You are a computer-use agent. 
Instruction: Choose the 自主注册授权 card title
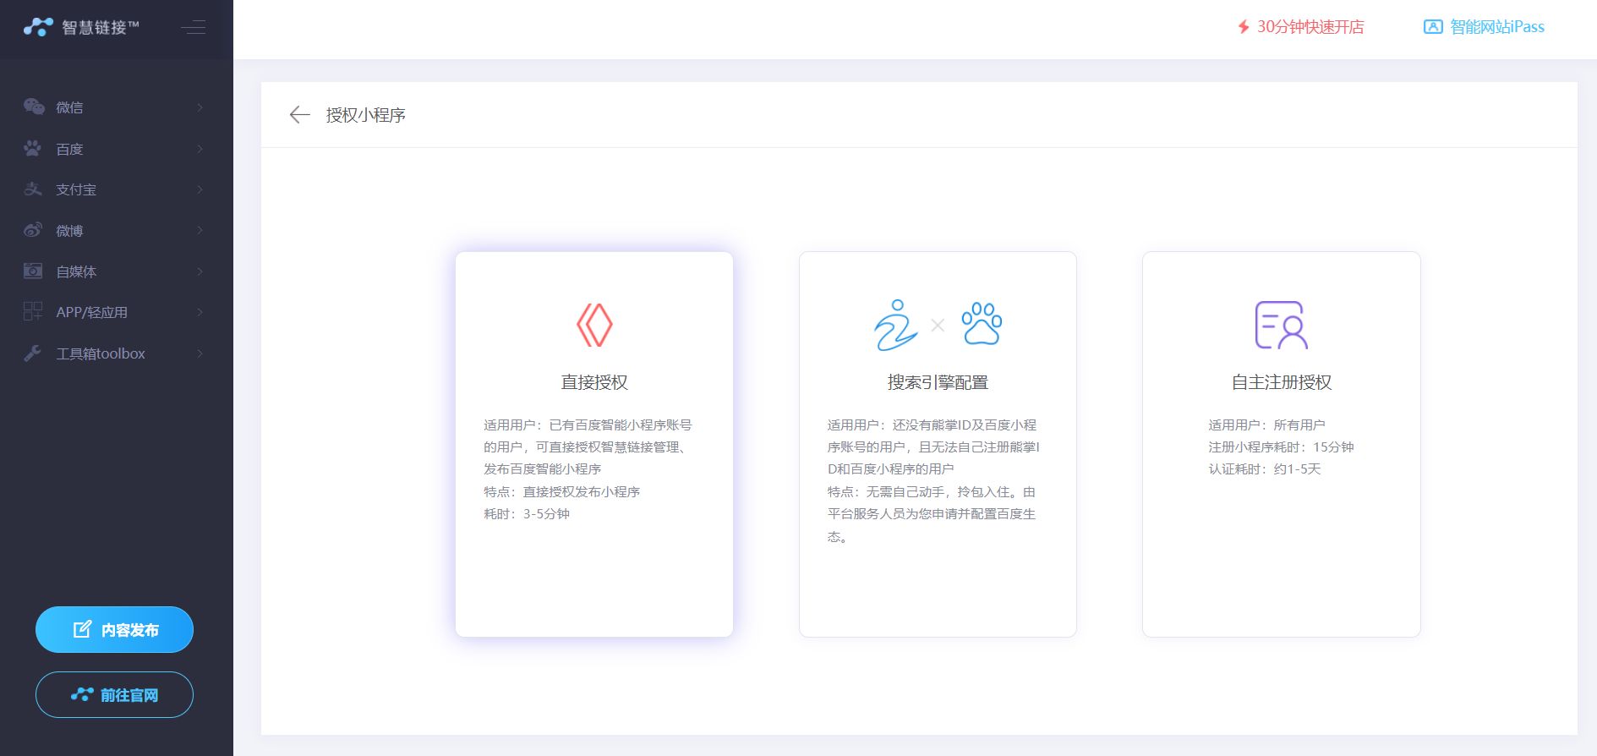point(1282,382)
